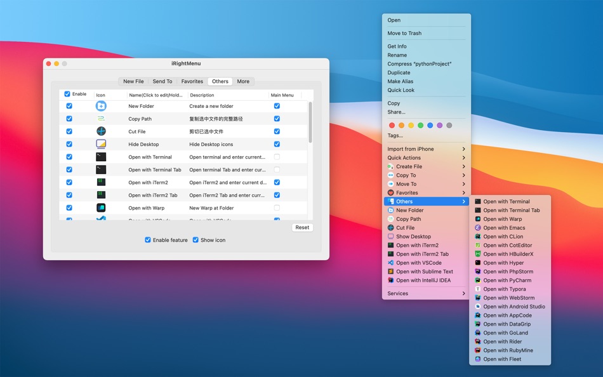Check Main Menu for Open with Terminal

pos(277,157)
